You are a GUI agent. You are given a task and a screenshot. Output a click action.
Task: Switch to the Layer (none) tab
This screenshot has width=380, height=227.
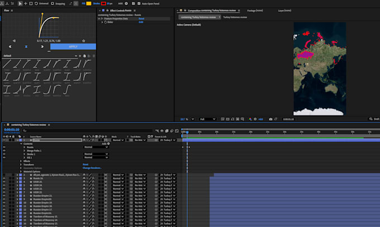point(284,11)
